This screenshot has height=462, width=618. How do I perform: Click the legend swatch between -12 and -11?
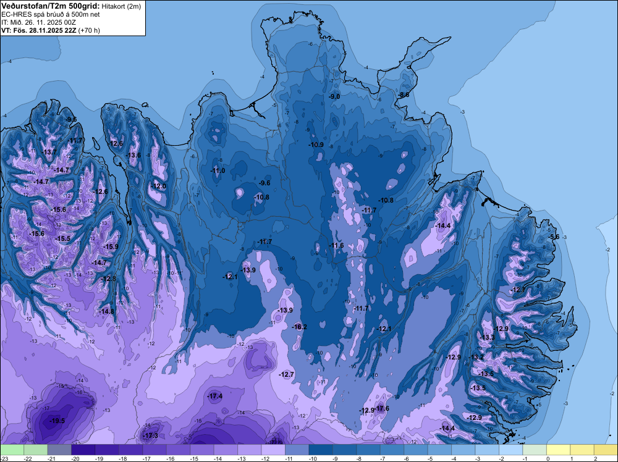[273, 450]
